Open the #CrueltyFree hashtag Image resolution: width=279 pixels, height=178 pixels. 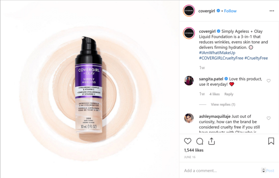coord(256,58)
